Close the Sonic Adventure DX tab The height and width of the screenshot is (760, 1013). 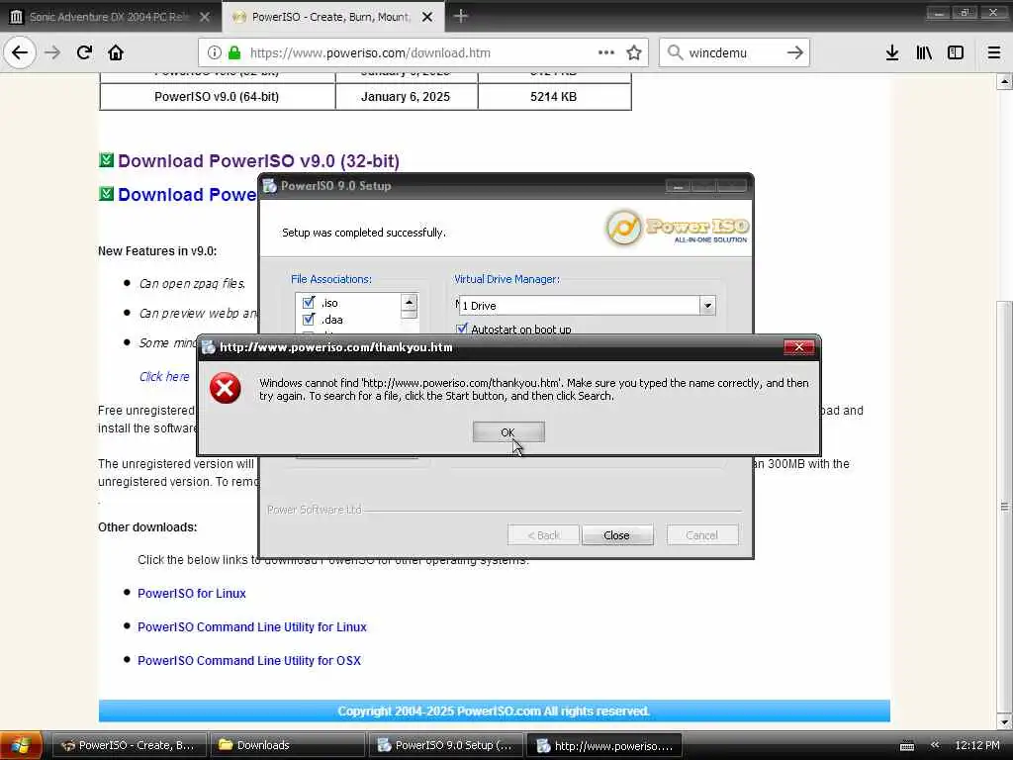tap(205, 17)
